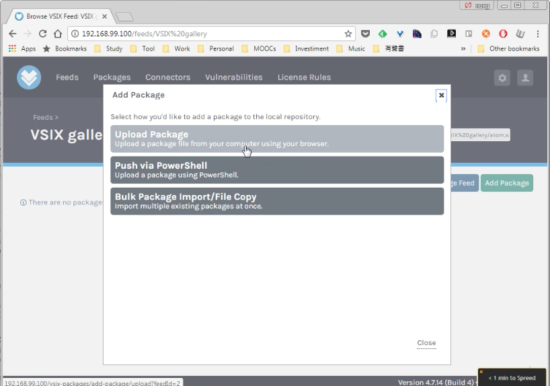The height and width of the screenshot is (386, 550).
Task: Close the Add Package dialog with X
Action: click(441, 95)
